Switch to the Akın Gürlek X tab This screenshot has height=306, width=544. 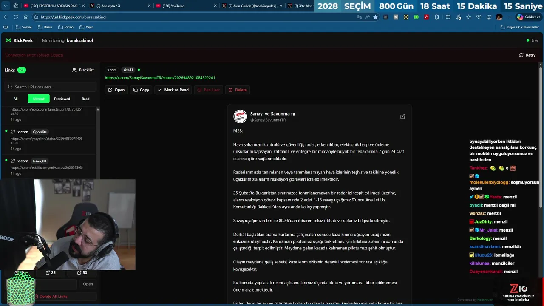coord(252,6)
